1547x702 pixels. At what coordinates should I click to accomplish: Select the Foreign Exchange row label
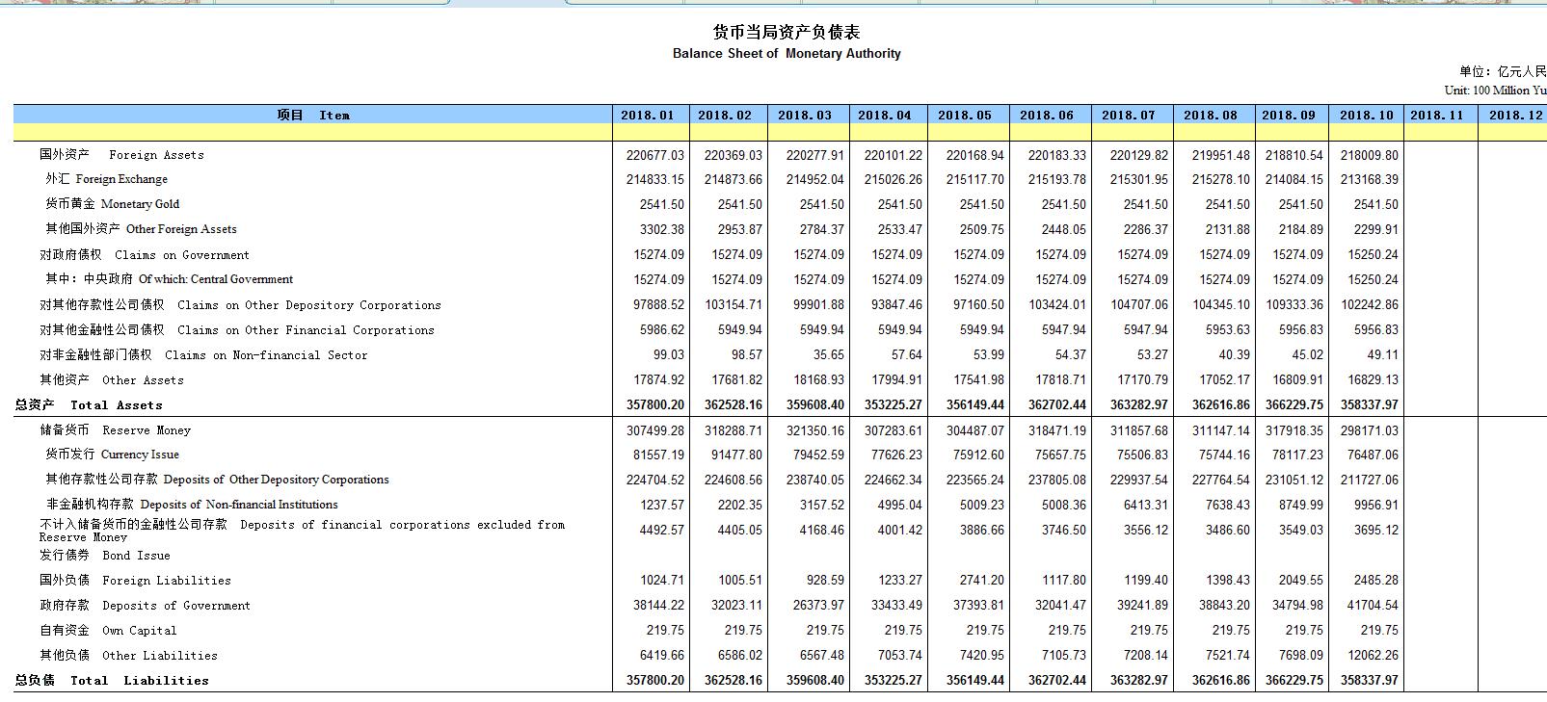[x=106, y=179]
